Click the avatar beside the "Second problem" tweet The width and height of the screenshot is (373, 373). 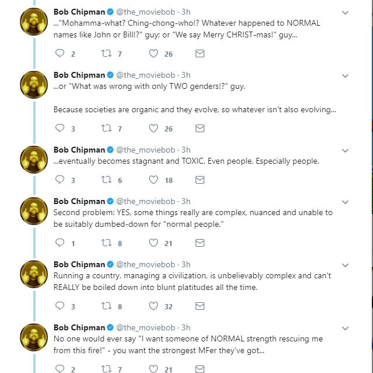[x=34, y=211]
